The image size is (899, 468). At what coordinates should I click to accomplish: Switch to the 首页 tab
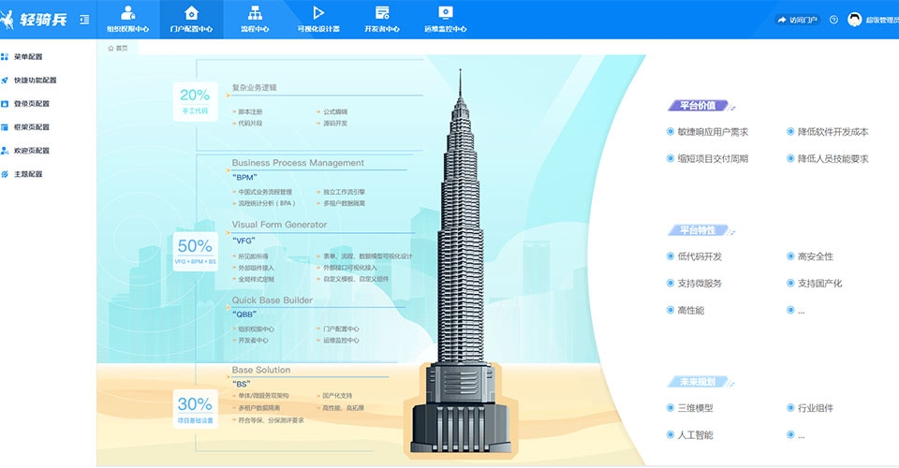[x=118, y=48]
